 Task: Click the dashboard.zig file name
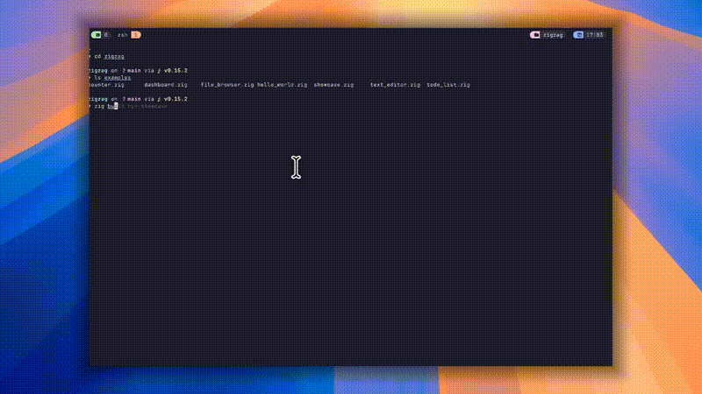[166, 85]
